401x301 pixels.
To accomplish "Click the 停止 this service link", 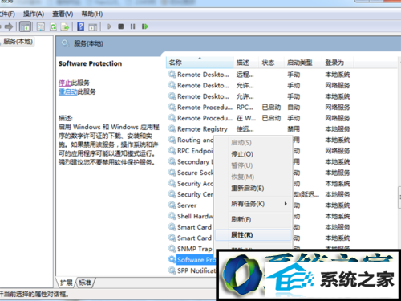I will 65,83.
